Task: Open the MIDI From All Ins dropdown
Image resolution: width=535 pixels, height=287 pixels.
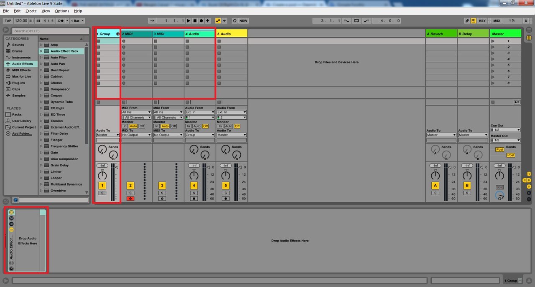Action: [136, 112]
